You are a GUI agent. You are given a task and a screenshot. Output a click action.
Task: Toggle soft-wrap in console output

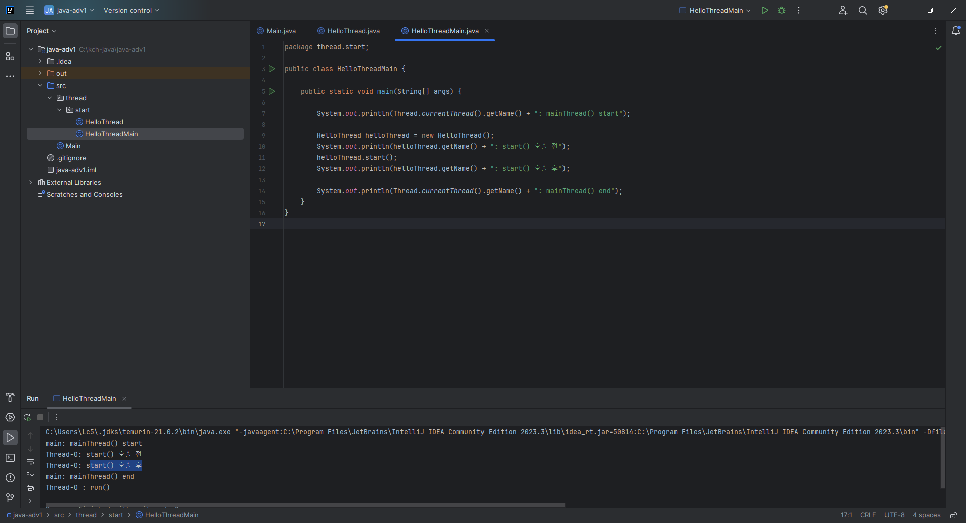pos(30,462)
